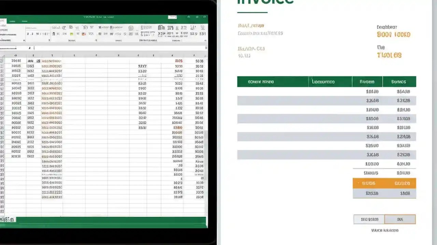Toggle the ribbon collapse control
The height and width of the screenshot is (245, 437).
[205, 40]
